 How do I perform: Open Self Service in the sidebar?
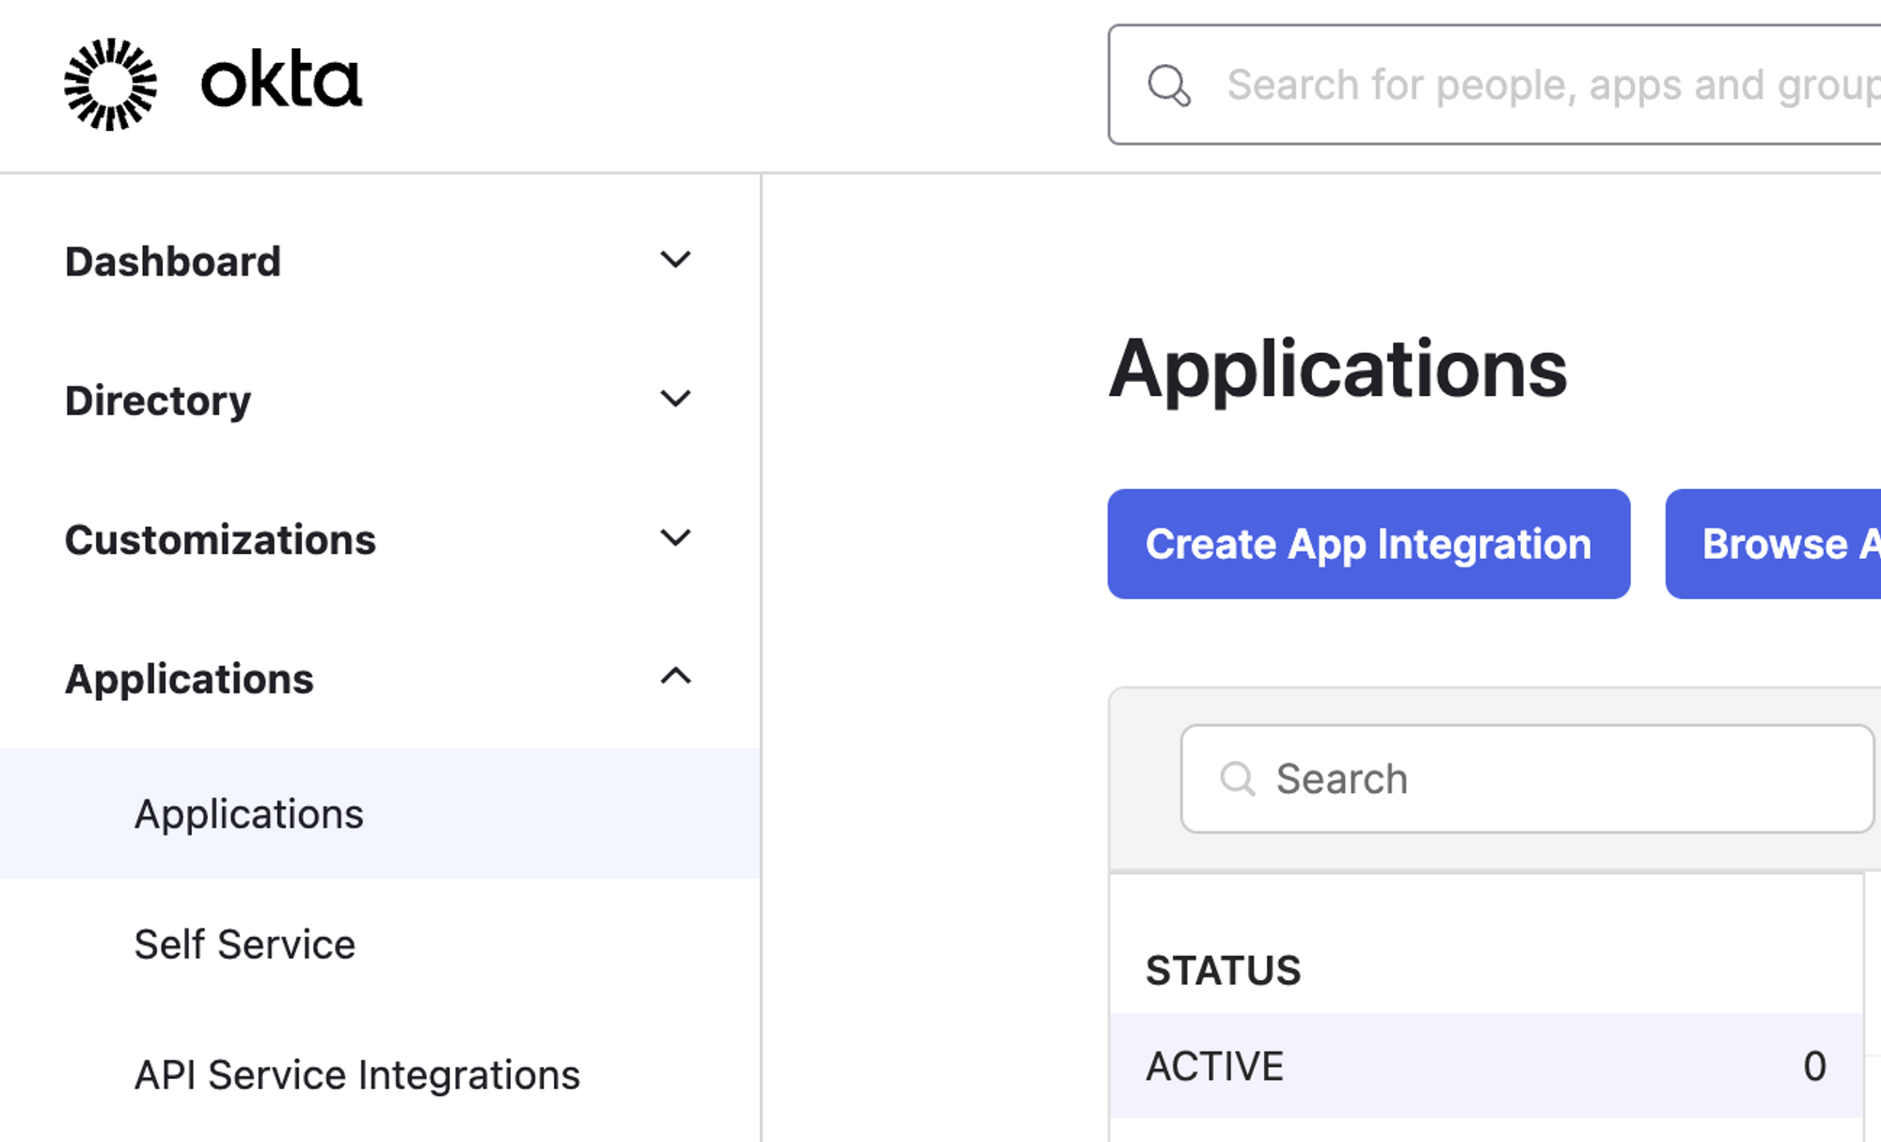tap(245, 944)
